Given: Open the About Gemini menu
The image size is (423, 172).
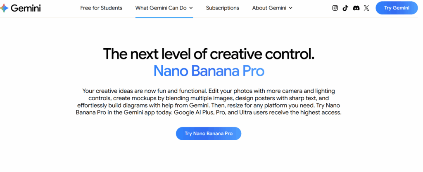Looking at the screenshot, I should 269,8.
